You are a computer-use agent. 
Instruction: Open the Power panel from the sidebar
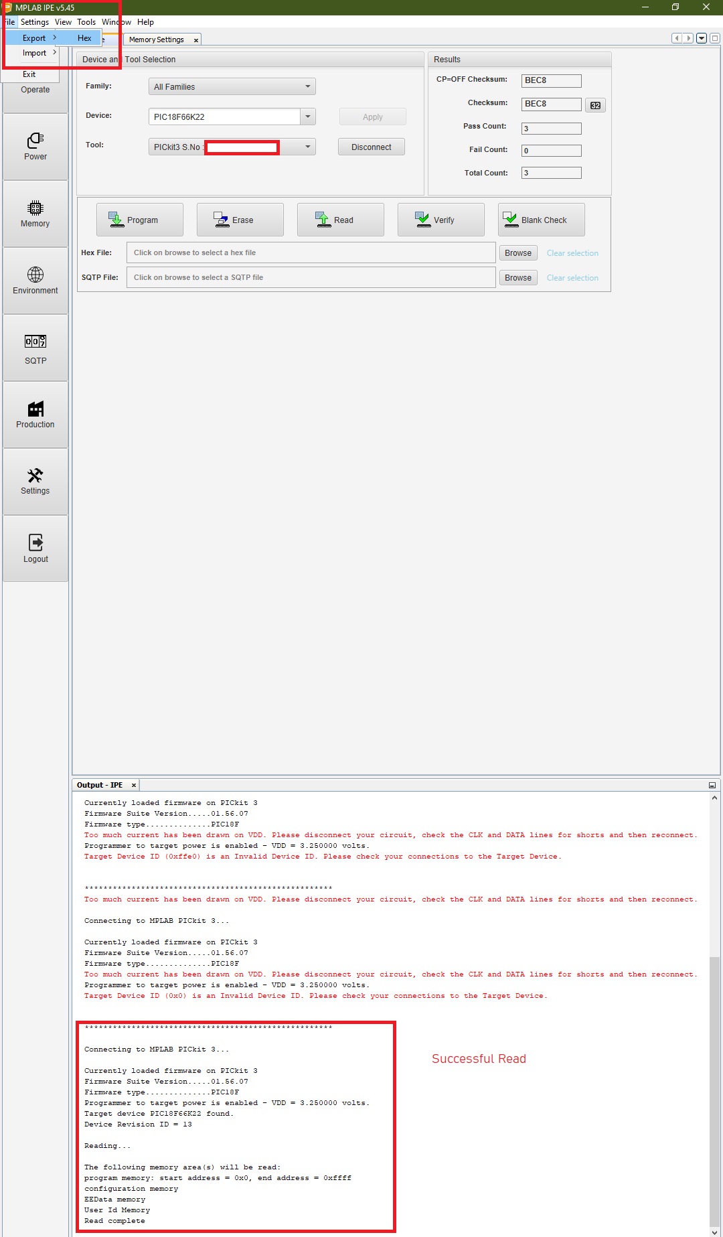pos(35,147)
